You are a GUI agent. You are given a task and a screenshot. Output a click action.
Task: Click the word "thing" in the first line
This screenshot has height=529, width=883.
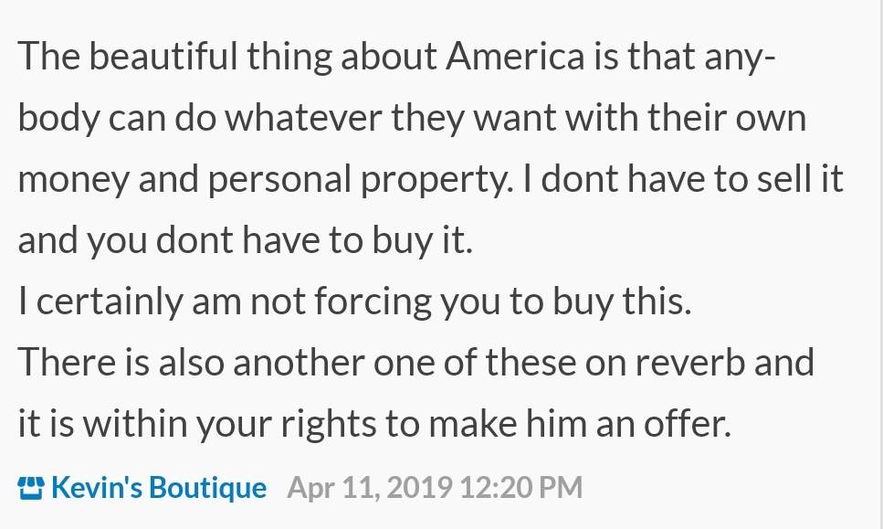coord(289,57)
